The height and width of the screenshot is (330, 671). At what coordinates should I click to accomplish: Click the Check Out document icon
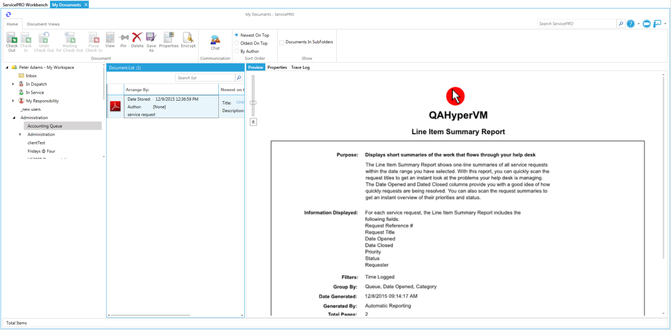pos(11,37)
